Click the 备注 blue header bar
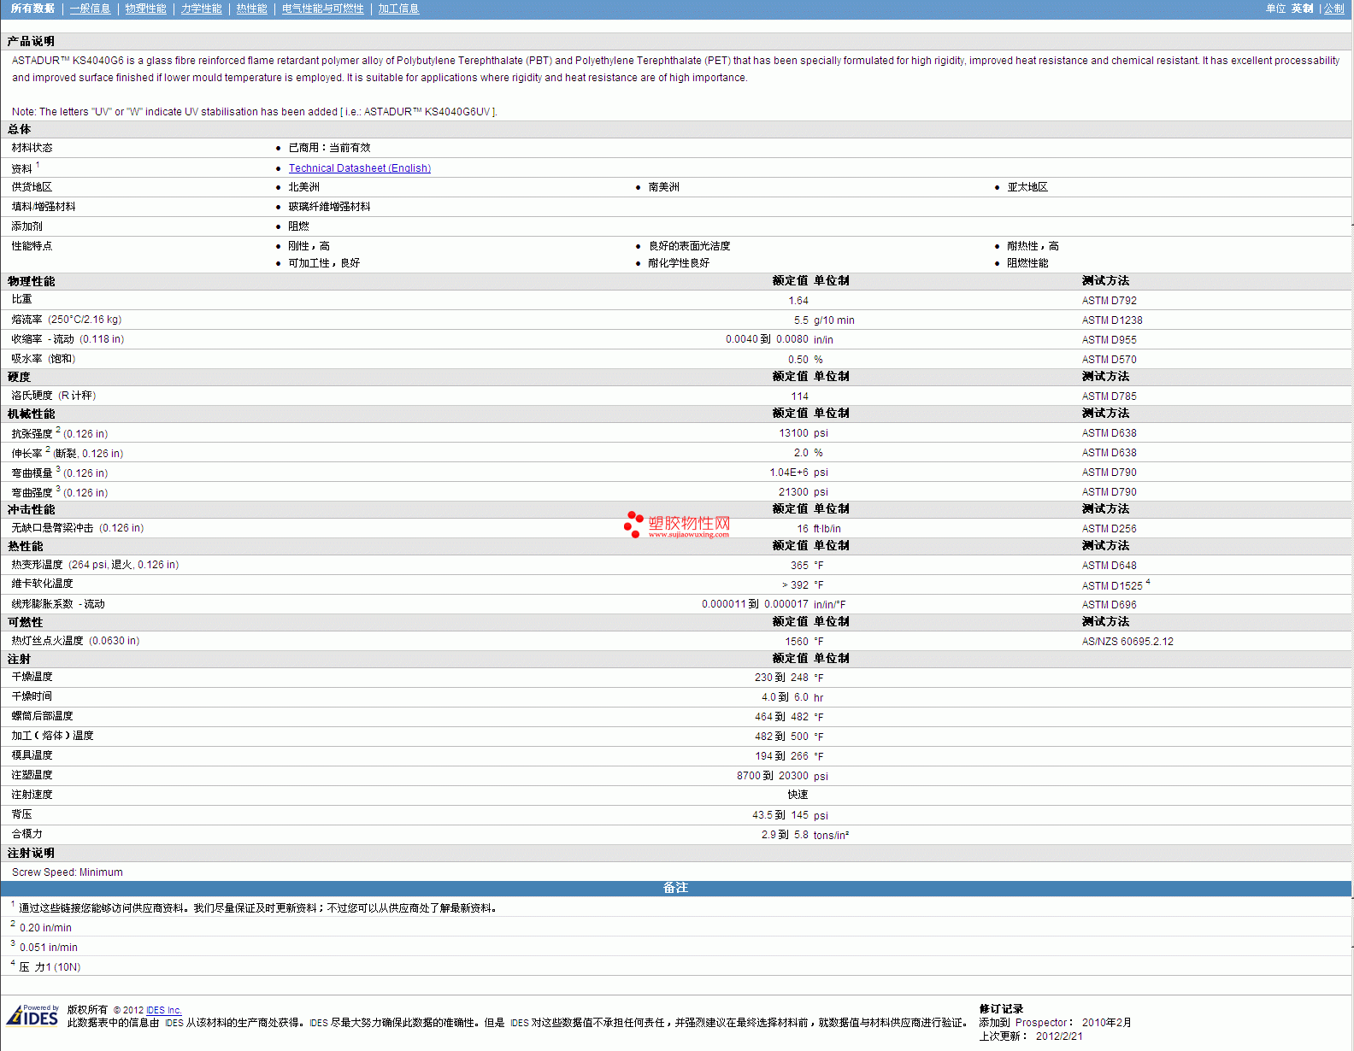 [x=675, y=889]
